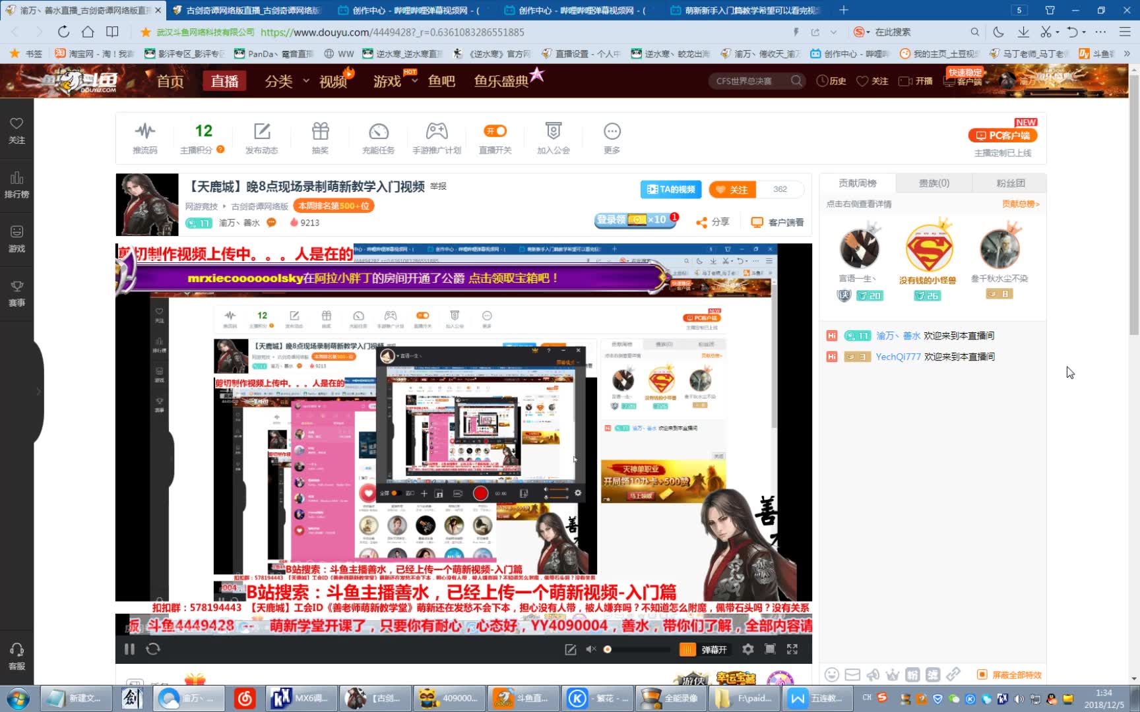The width and height of the screenshot is (1140, 712).
Task: Switch to 贡献周榜 tab
Action: tap(857, 183)
